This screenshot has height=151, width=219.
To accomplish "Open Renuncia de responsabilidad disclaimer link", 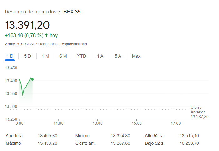I will click(63, 44).
